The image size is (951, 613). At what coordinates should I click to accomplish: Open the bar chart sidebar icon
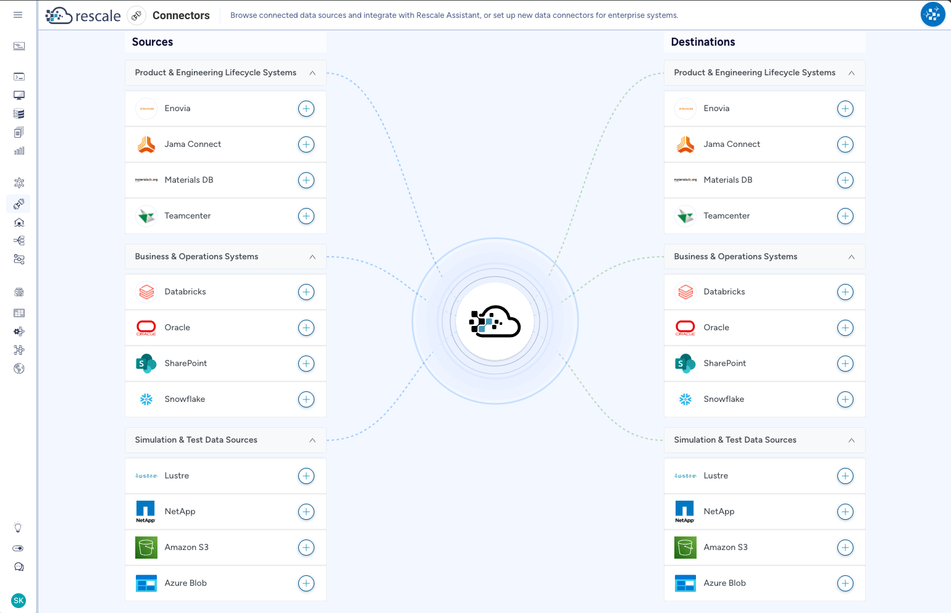19,151
